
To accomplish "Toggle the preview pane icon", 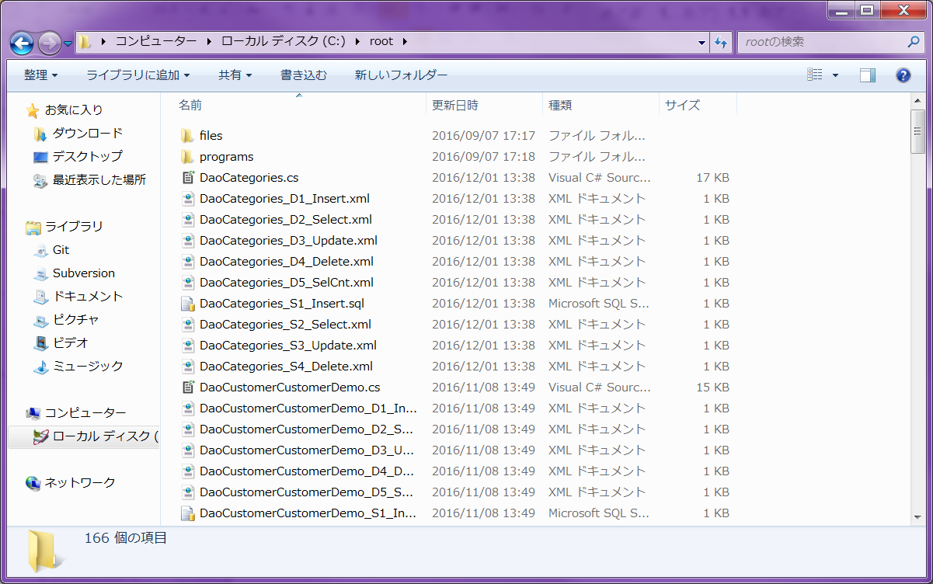I will [x=867, y=75].
